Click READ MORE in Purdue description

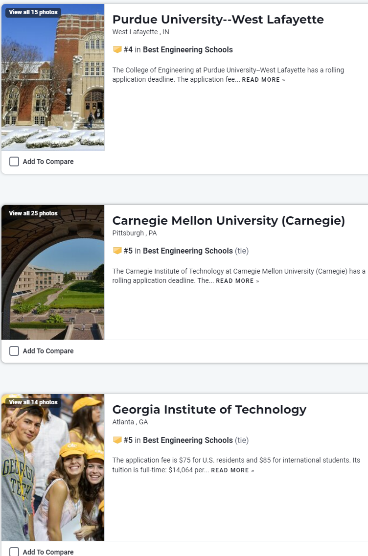tap(263, 80)
